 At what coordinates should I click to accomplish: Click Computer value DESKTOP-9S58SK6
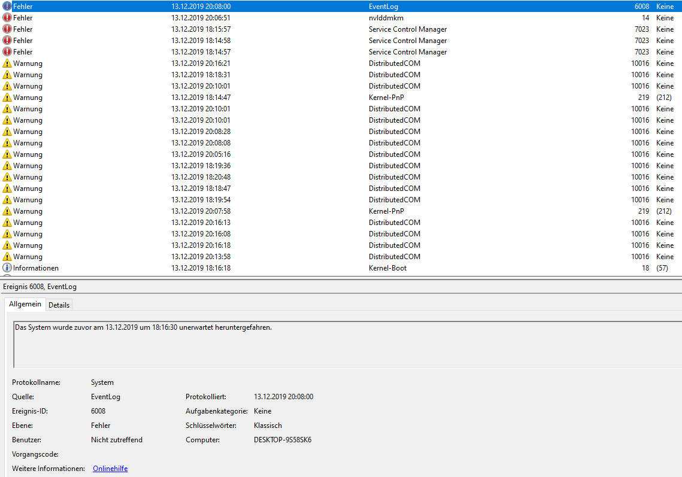point(282,440)
